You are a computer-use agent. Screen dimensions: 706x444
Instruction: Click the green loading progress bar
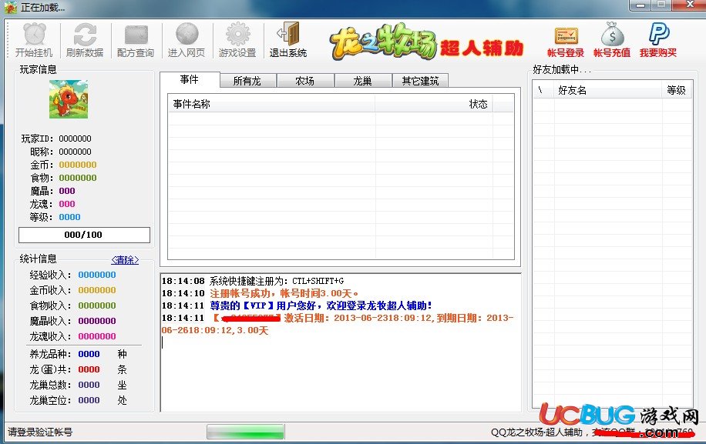tap(245, 432)
